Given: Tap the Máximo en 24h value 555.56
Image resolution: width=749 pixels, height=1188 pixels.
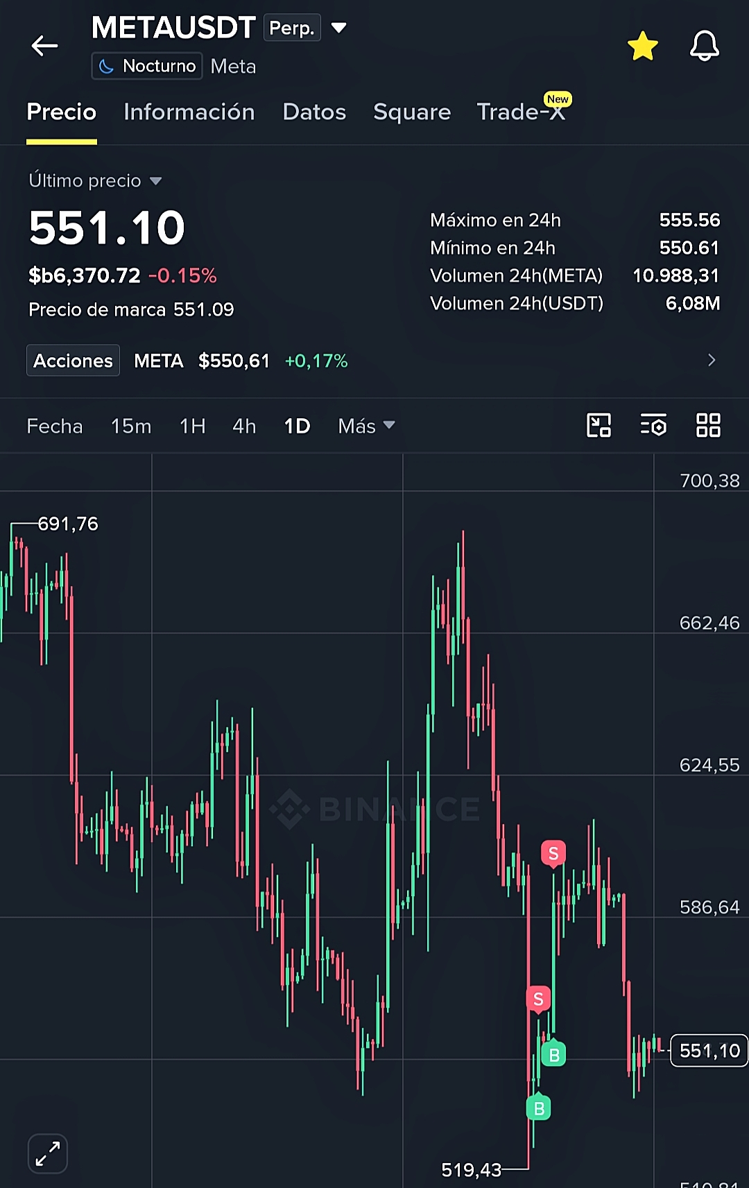Looking at the screenshot, I should click(689, 220).
